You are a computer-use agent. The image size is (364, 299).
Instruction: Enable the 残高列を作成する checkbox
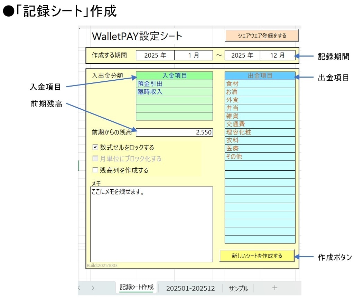coord(95,170)
